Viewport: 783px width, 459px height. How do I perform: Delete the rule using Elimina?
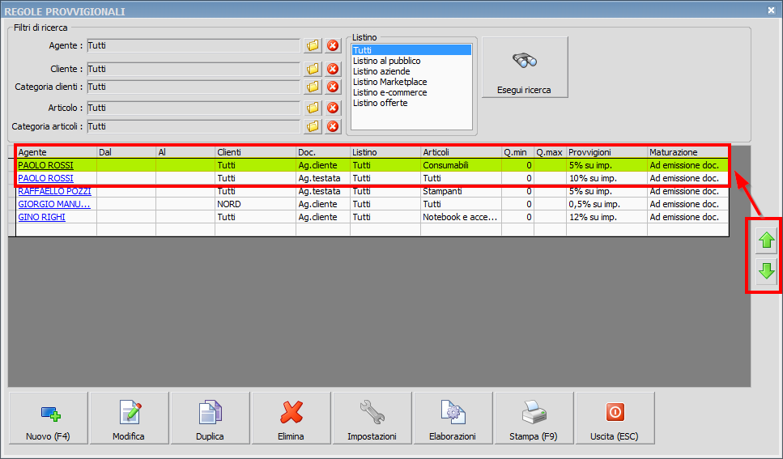click(x=291, y=419)
